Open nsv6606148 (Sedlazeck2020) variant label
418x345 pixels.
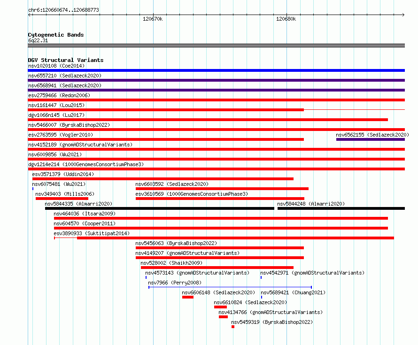click(218, 292)
